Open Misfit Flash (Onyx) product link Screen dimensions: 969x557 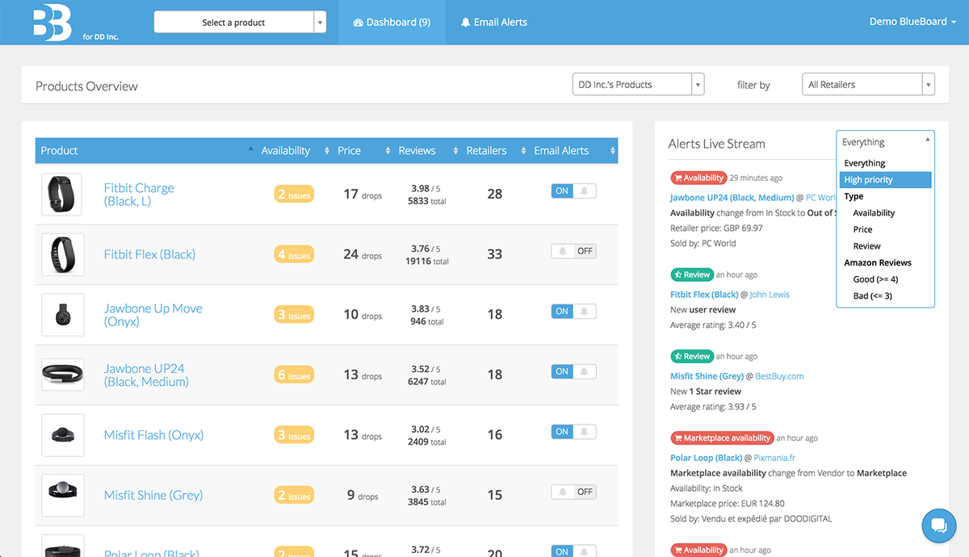[153, 435]
